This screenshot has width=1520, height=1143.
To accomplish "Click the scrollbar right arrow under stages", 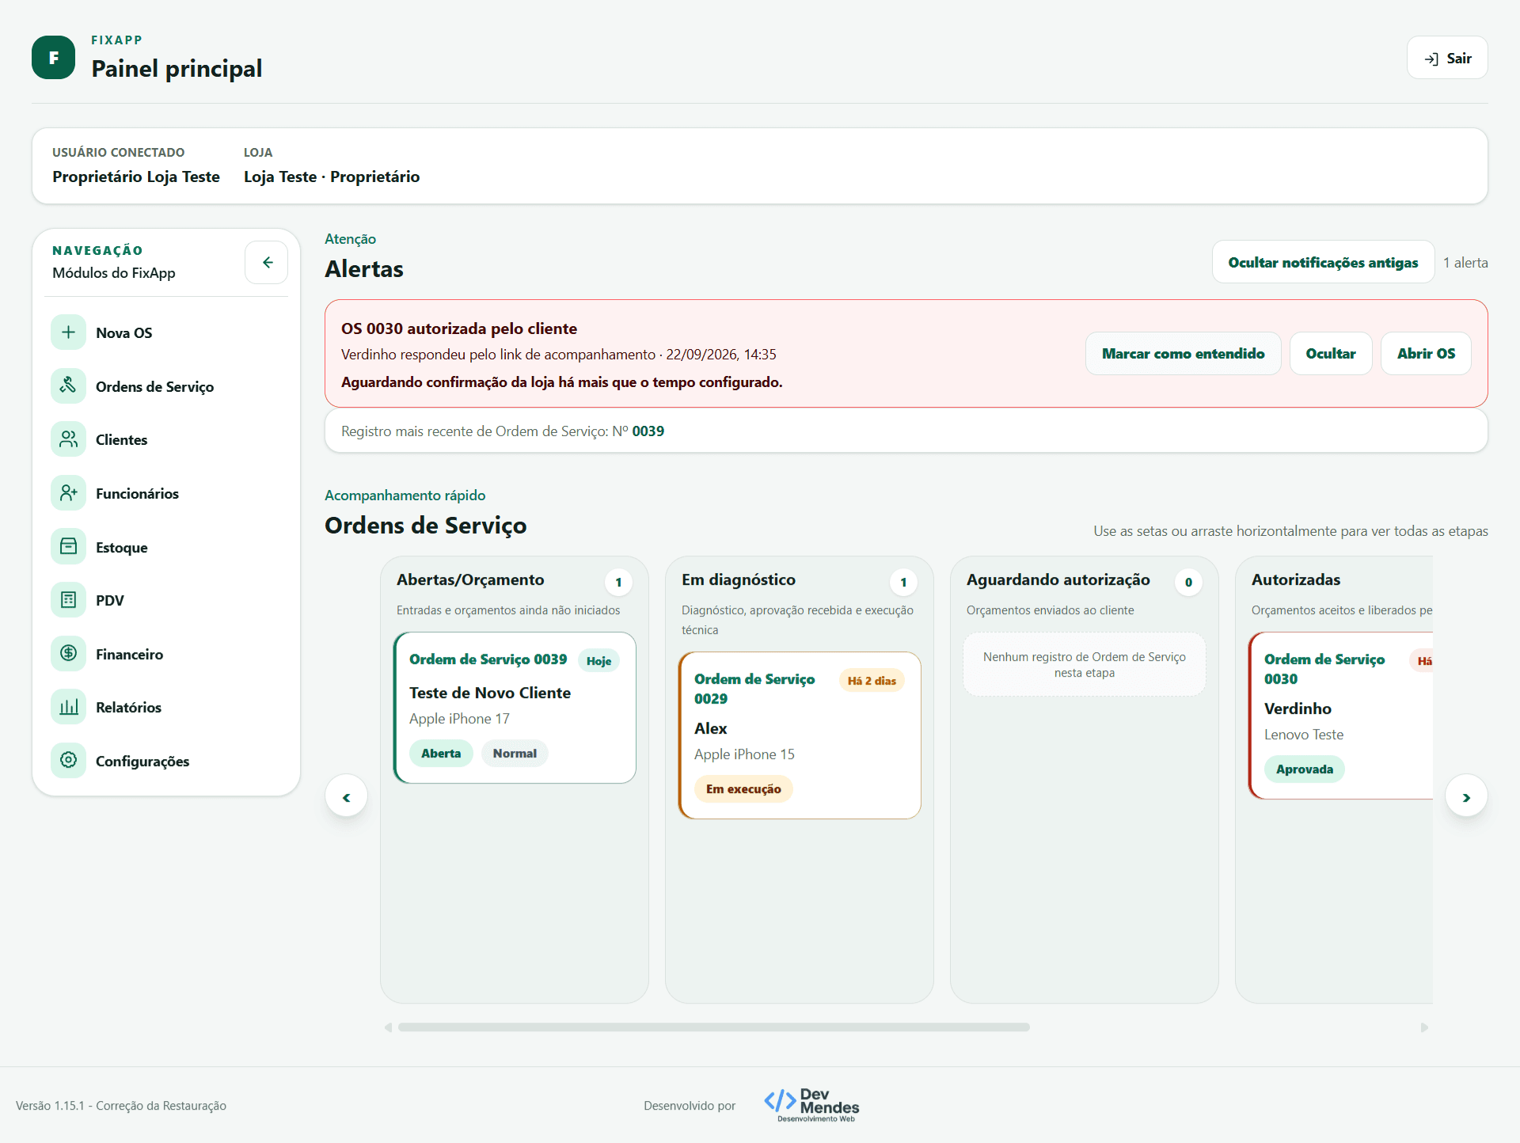I will coord(1424,1027).
